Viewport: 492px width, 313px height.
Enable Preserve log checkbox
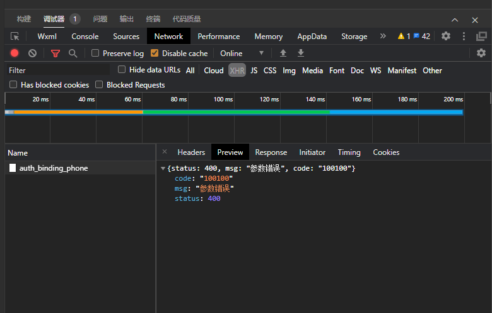(x=95, y=53)
